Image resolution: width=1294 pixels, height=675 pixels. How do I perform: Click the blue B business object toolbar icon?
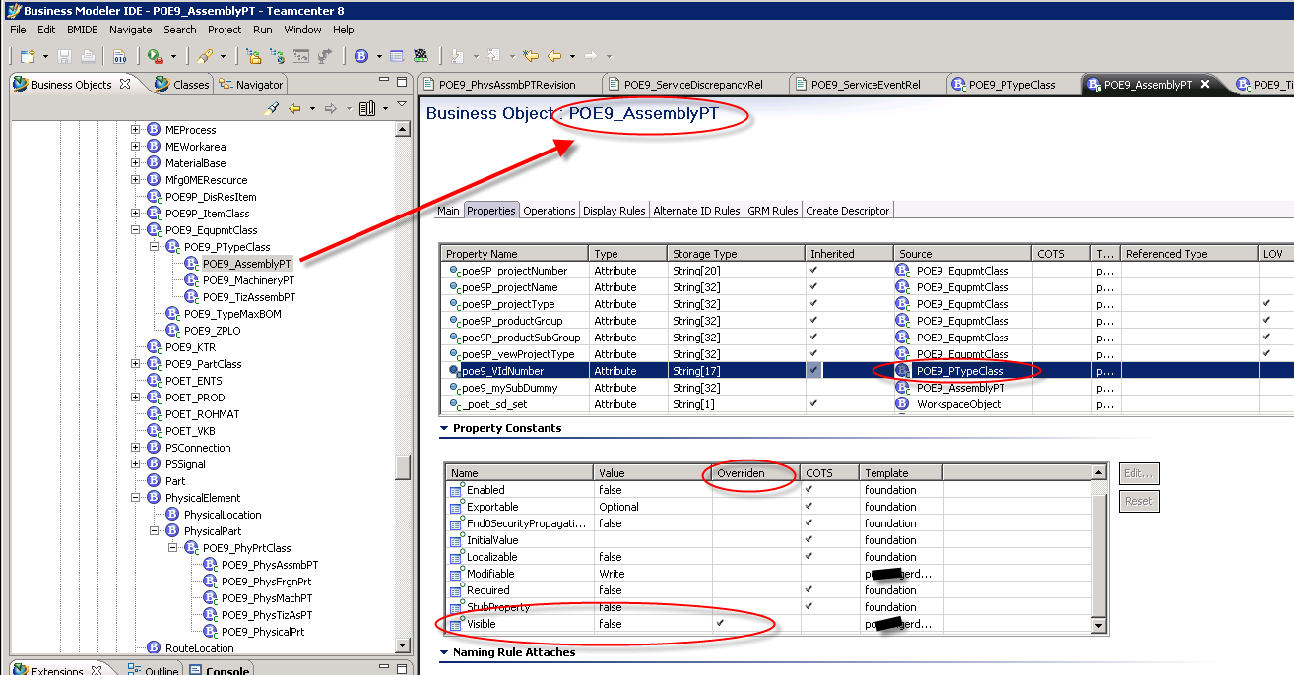point(361,56)
